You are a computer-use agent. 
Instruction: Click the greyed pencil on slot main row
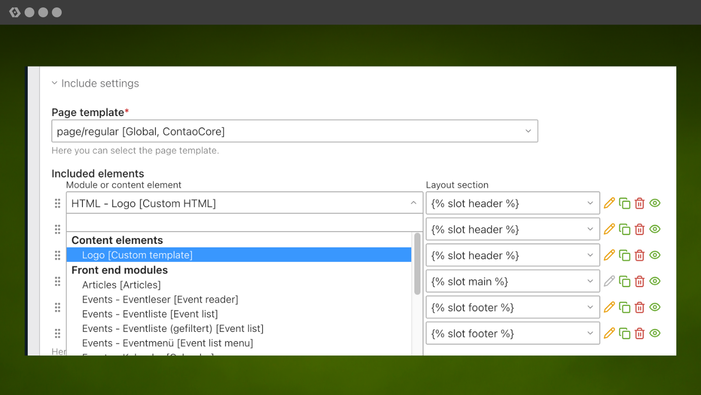click(609, 281)
